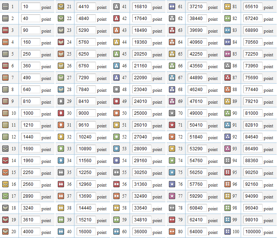
Task: Focus the level 50 field showing 25000
Action: point(141,113)
